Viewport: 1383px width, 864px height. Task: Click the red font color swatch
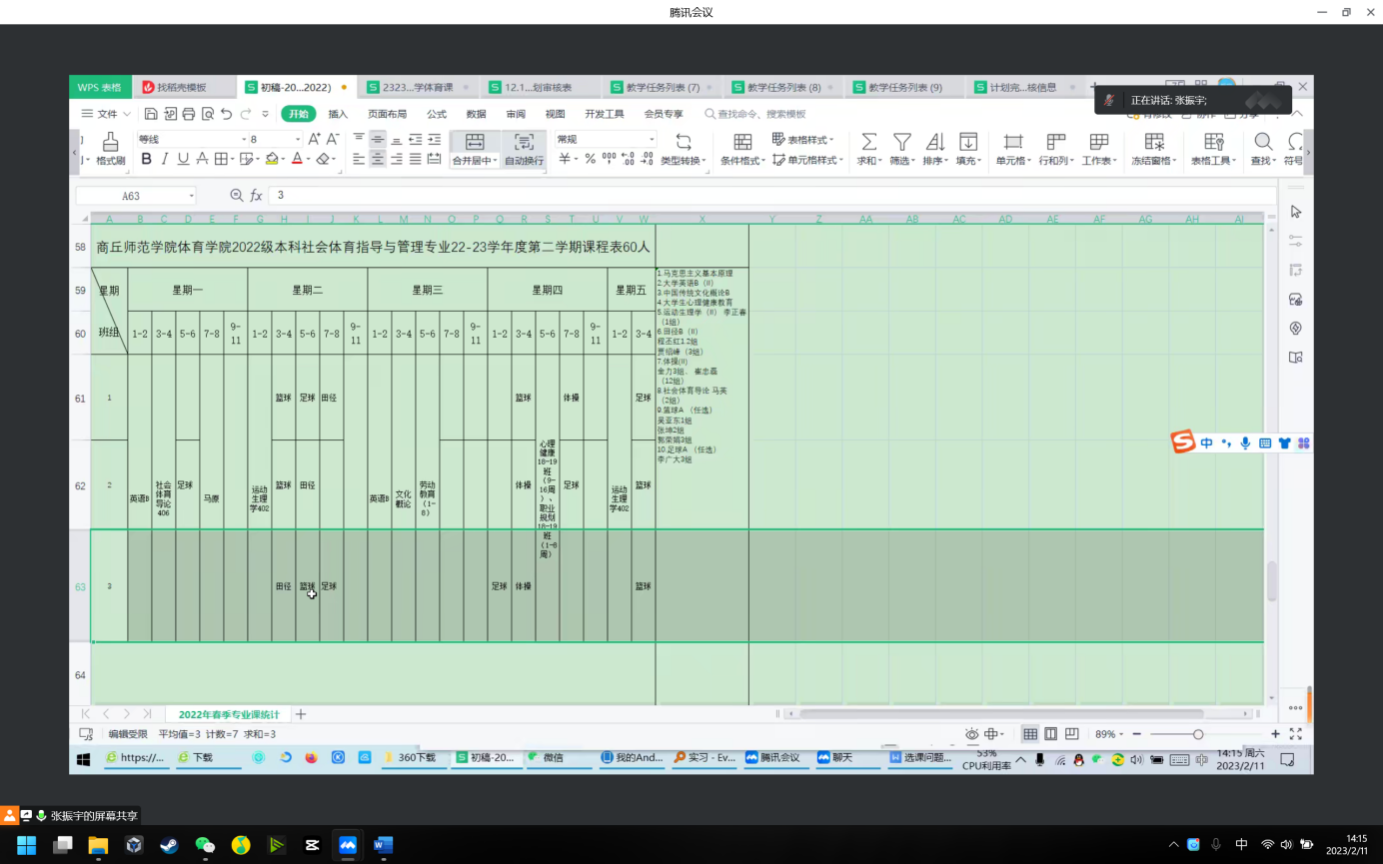(296, 159)
